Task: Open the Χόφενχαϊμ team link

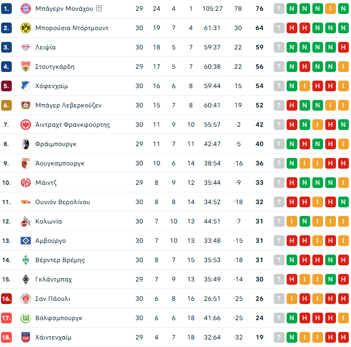Action: pyautogui.click(x=52, y=86)
